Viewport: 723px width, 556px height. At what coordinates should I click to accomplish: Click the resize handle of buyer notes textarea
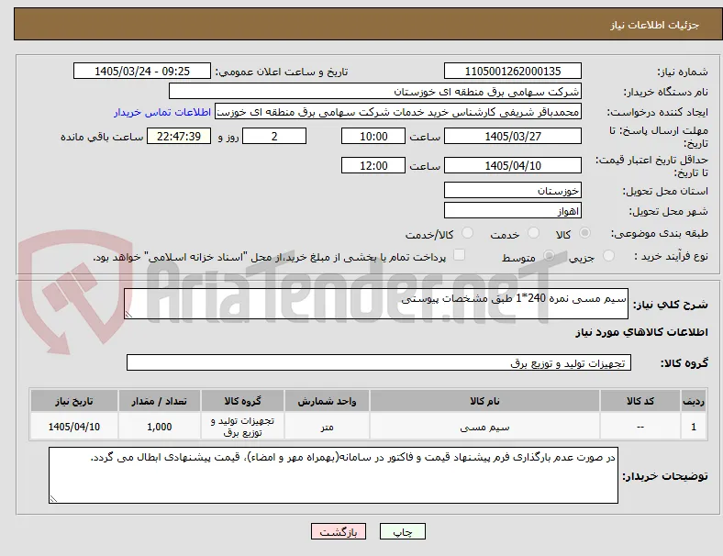tap(53, 498)
